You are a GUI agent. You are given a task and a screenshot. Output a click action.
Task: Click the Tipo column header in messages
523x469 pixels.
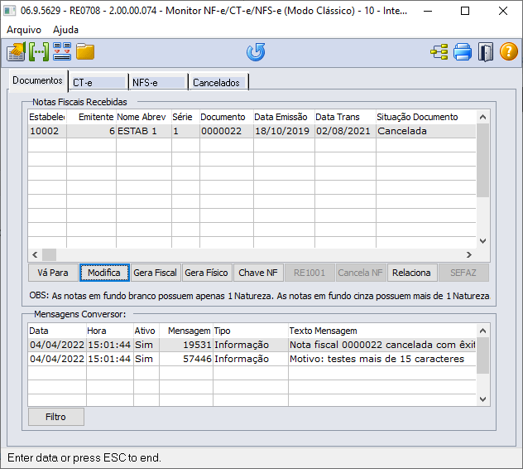251,331
